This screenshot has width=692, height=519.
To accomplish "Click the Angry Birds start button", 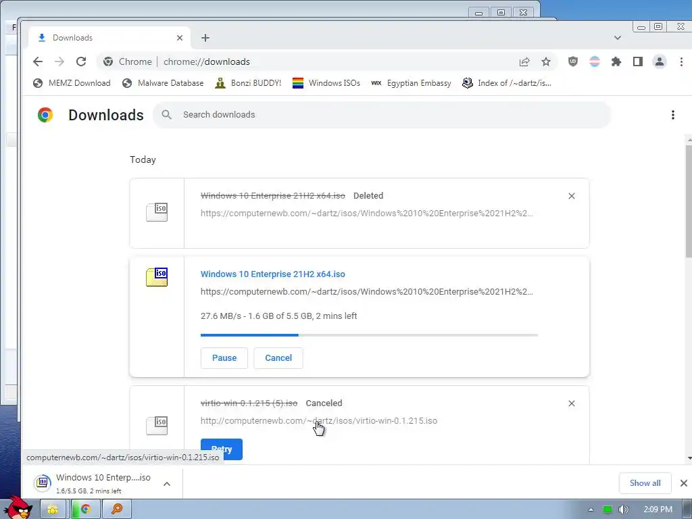I will [18, 508].
